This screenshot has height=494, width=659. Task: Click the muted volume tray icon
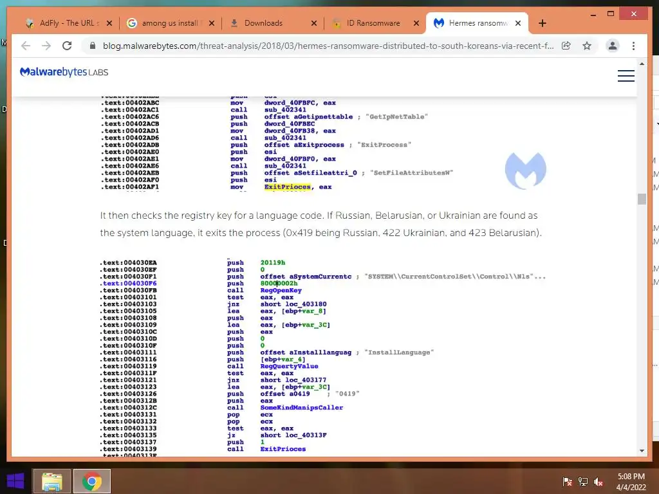pyautogui.click(x=599, y=481)
